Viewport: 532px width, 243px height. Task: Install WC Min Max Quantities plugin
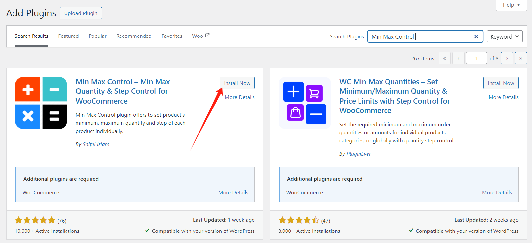tap(501, 83)
